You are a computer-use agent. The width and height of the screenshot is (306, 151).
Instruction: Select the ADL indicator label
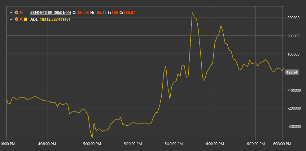click(33, 19)
